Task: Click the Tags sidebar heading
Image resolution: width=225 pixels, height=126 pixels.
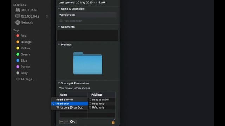Action: 17,30
